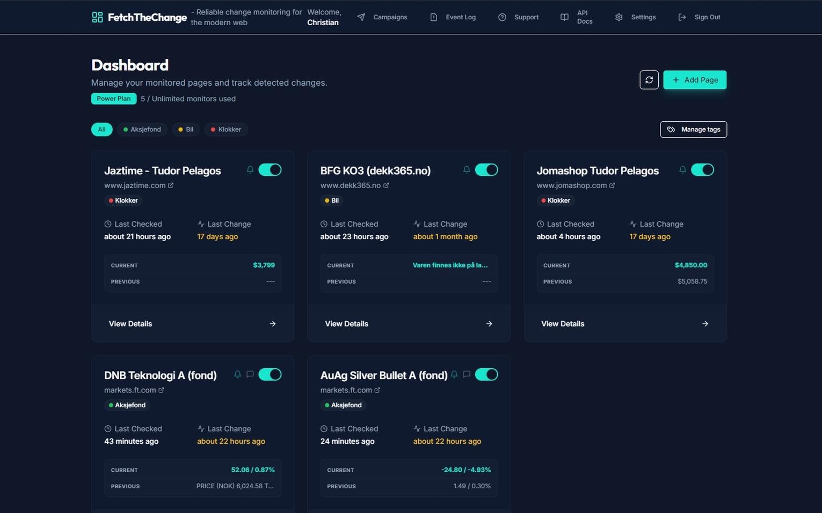
Task: Click the bell icon on Jaztime - Tudor Pelagos
Action: tap(250, 169)
